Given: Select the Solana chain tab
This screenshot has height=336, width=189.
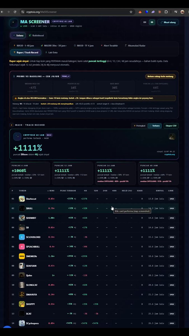Looking at the screenshot, I should click(x=18, y=36).
